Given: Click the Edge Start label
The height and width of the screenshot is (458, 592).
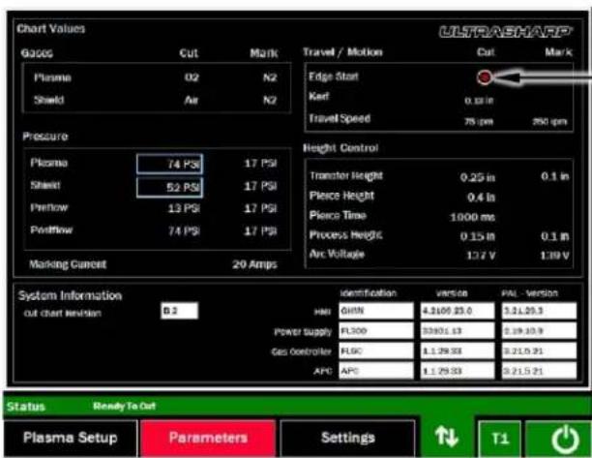Looking at the screenshot, I should pyautogui.click(x=334, y=76).
